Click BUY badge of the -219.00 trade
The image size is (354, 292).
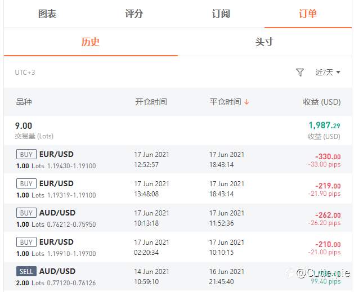(x=26, y=183)
